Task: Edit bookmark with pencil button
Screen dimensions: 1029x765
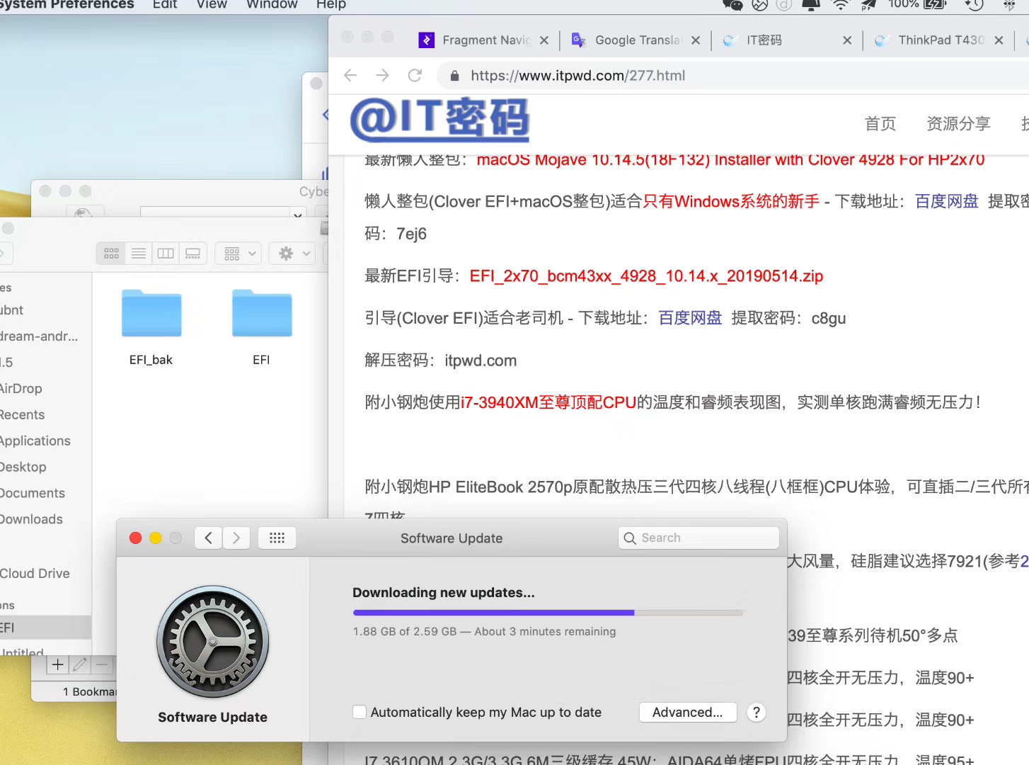Action: pos(80,664)
